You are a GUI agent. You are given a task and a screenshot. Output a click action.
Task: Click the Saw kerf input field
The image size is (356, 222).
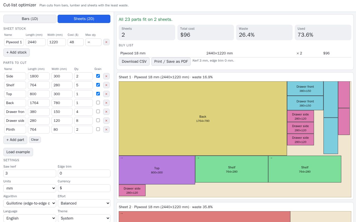(30, 173)
